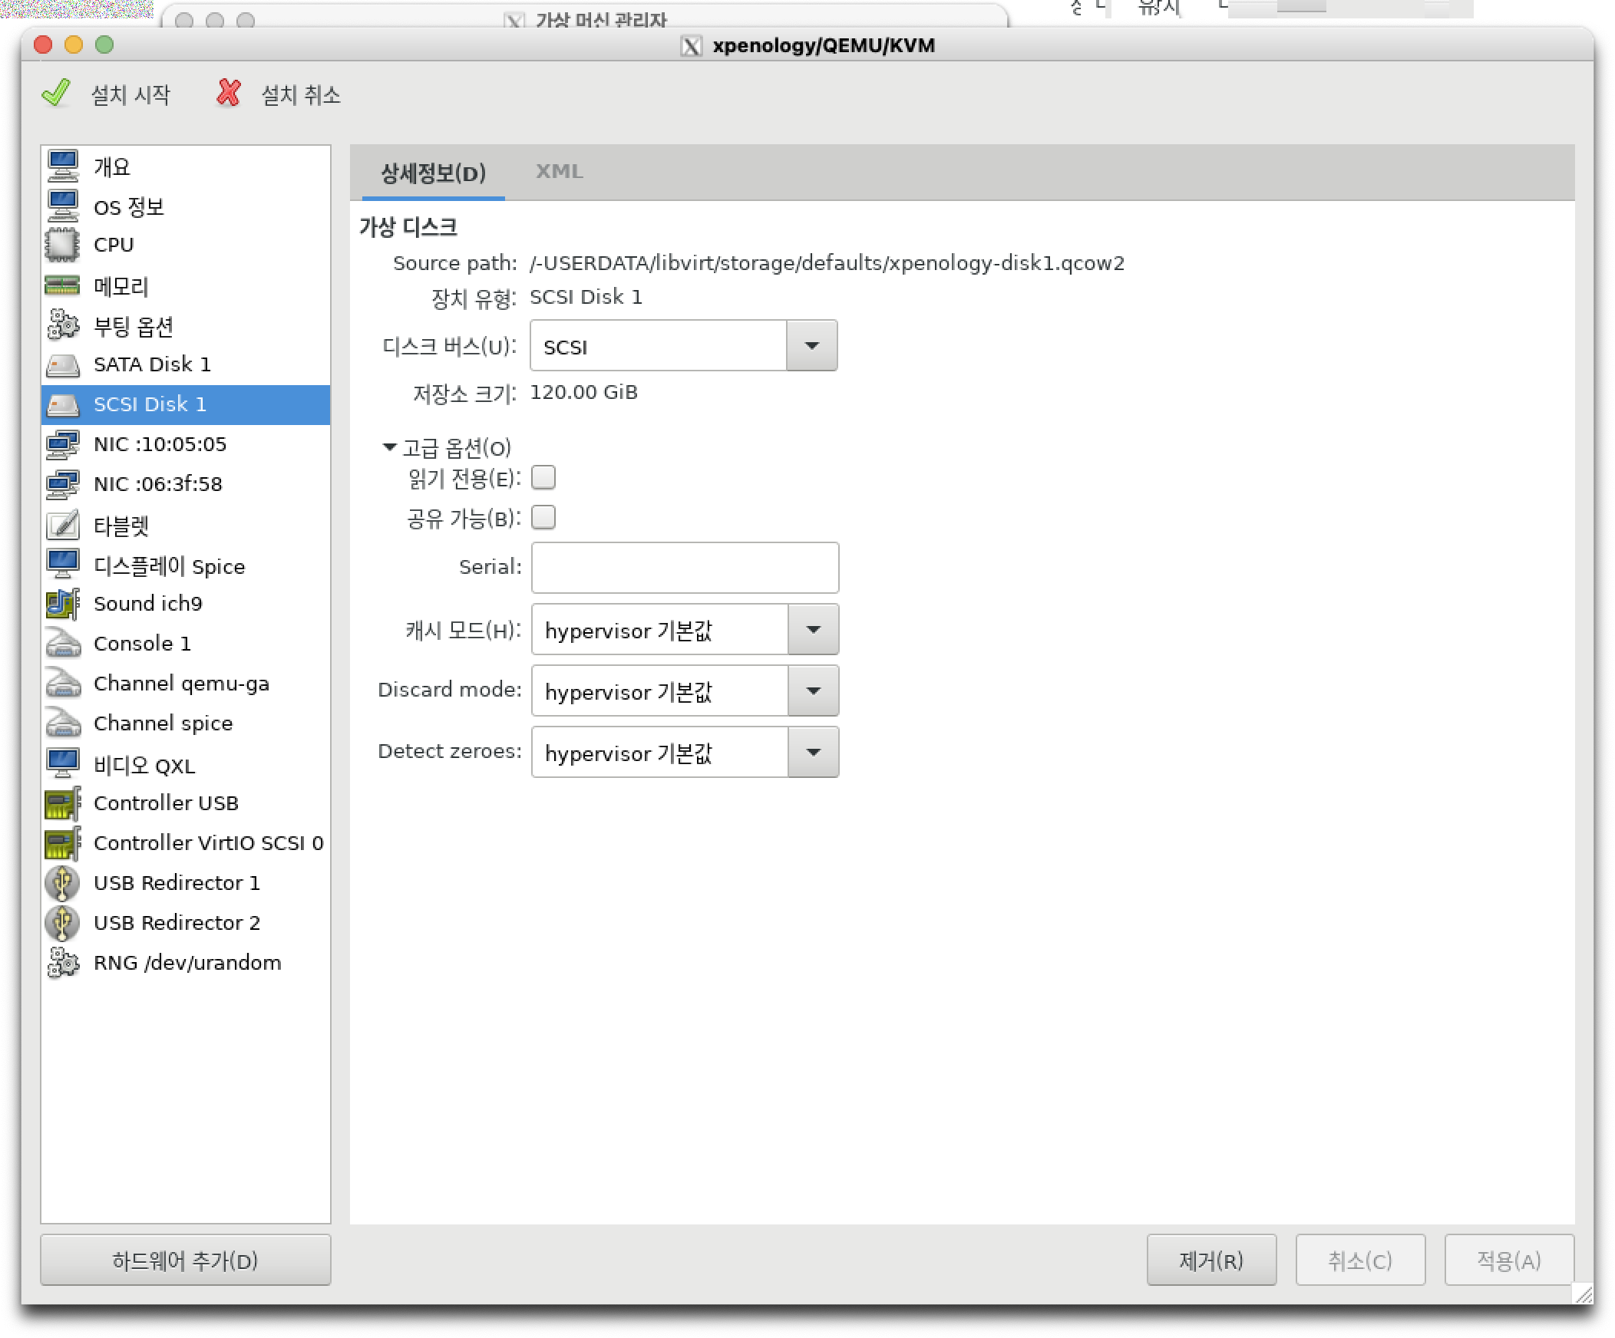Collapse the 고급 옵션(O) advanced options section
The image size is (1615, 1338).
pyautogui.click(x=389, y=447)
